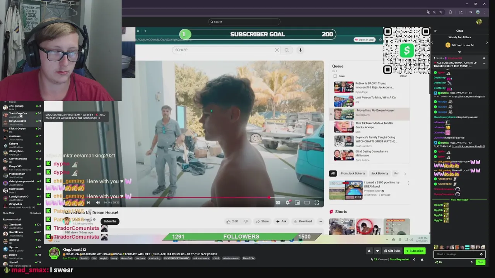The width and height of the screenshot is (495, 278).
Task: Open CloudyTako channel in sidebar
Action: (x=22, y=153)
